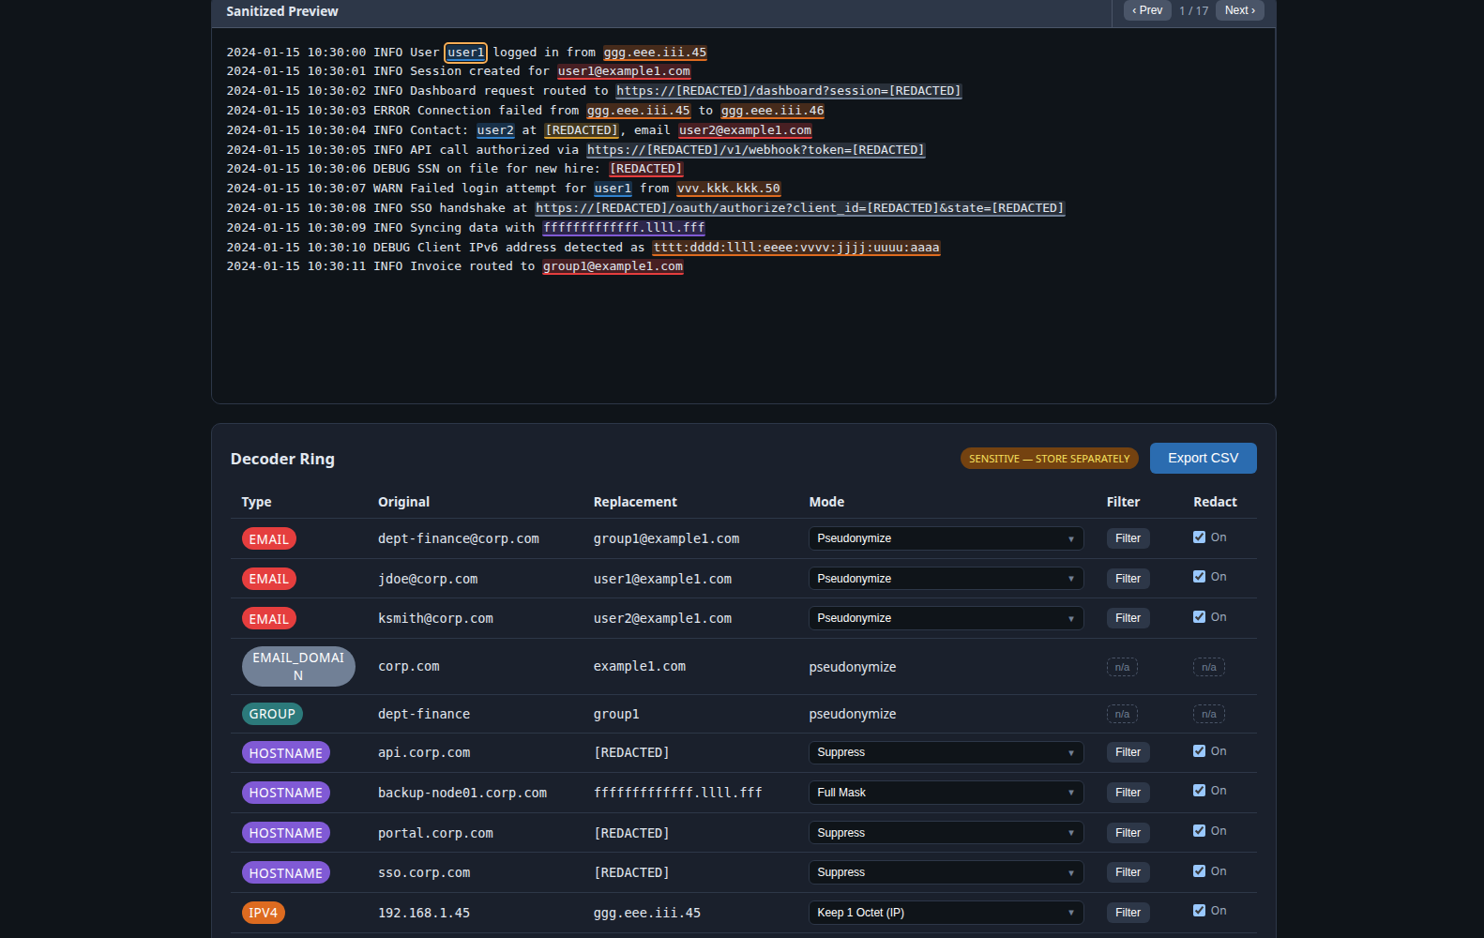
Task: Filter by api.corp.com hostname
Action: (x=1128, y=752)
